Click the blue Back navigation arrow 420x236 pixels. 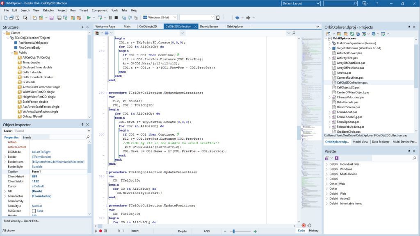tap(237, 18)
